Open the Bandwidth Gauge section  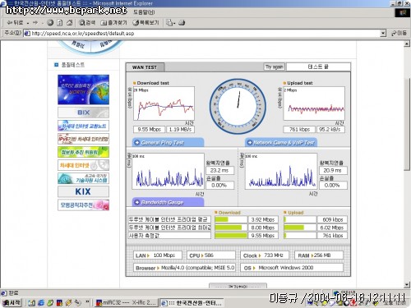[168, 202]
